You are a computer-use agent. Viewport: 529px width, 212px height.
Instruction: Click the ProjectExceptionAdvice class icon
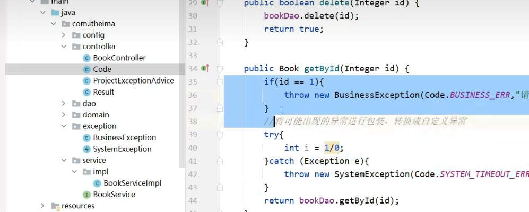pos(87,81)
